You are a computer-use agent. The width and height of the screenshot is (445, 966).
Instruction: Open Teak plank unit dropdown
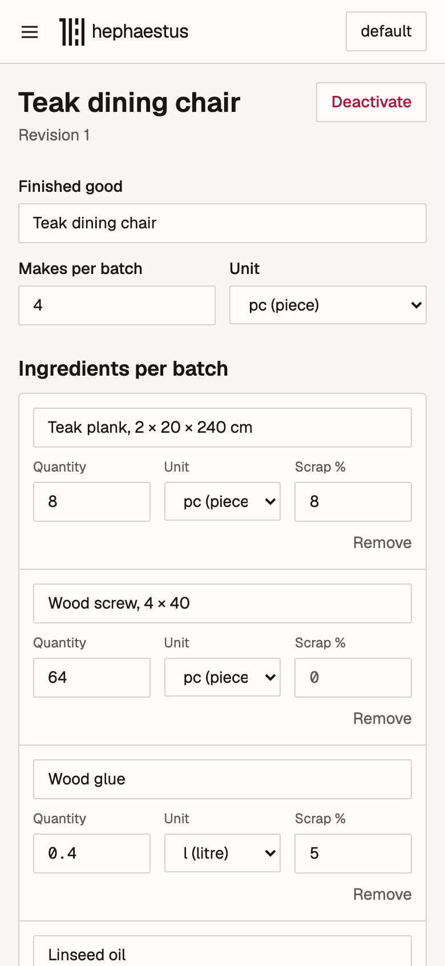click(222, 501)
